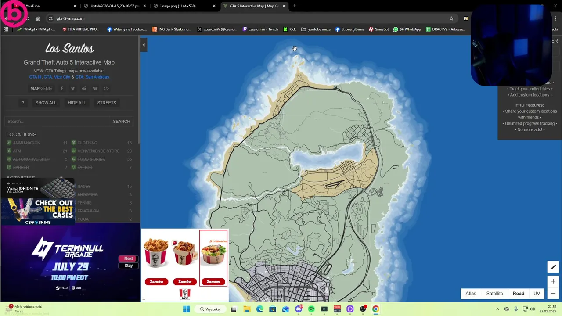Open Discord from the taskbar
Image resolution: width=562 pixels, height=316 pixels.
click(299, 309)
